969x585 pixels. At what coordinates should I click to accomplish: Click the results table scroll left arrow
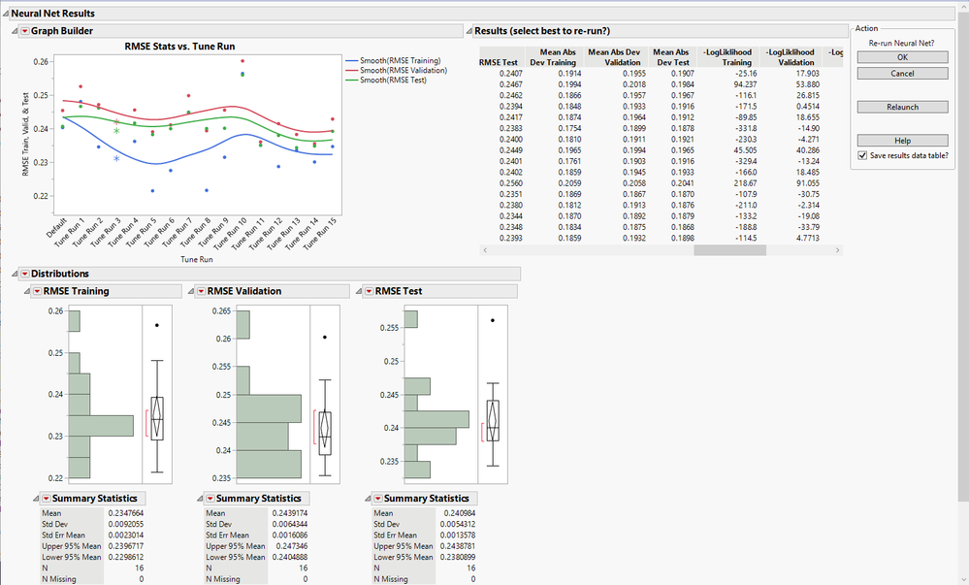coord(485,250)
